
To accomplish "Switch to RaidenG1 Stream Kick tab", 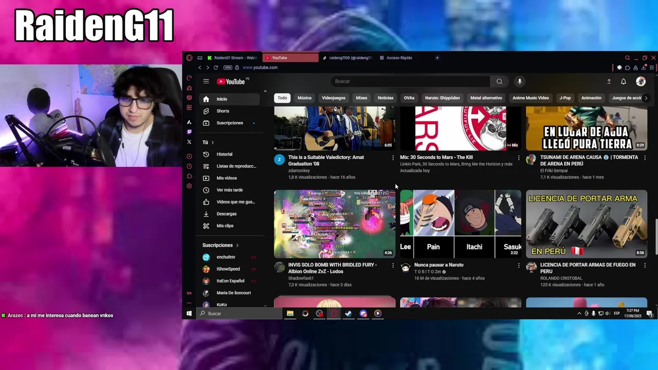I will pos(232,58).
